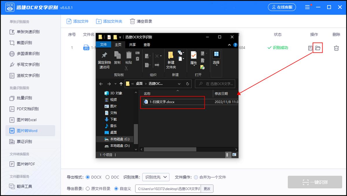Viewport: 347px width, 196px height.
Task: Select the 手写文字识别 handwriting recognition tool
Action: click(x=27, y=65)
